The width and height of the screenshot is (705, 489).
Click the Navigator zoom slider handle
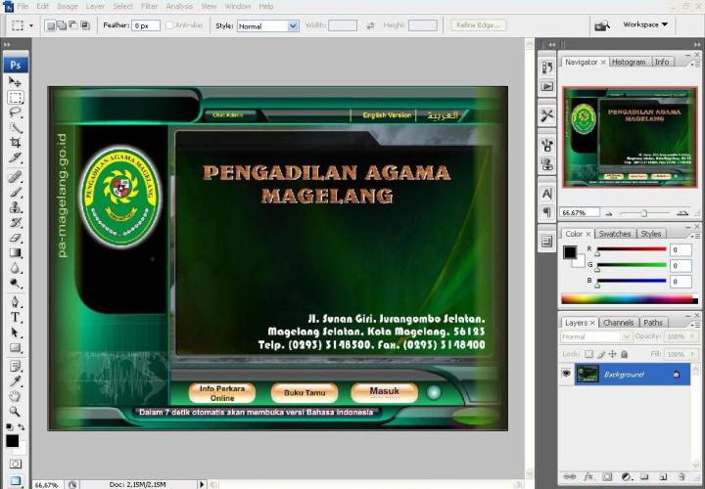point(644,213)
